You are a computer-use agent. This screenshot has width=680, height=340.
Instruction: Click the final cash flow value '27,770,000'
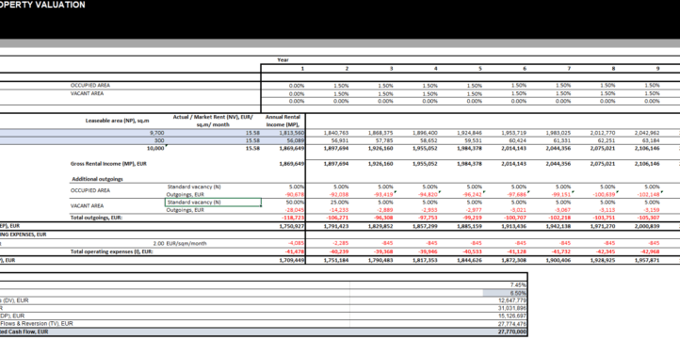pyautogui.click(x=513, y=332)
